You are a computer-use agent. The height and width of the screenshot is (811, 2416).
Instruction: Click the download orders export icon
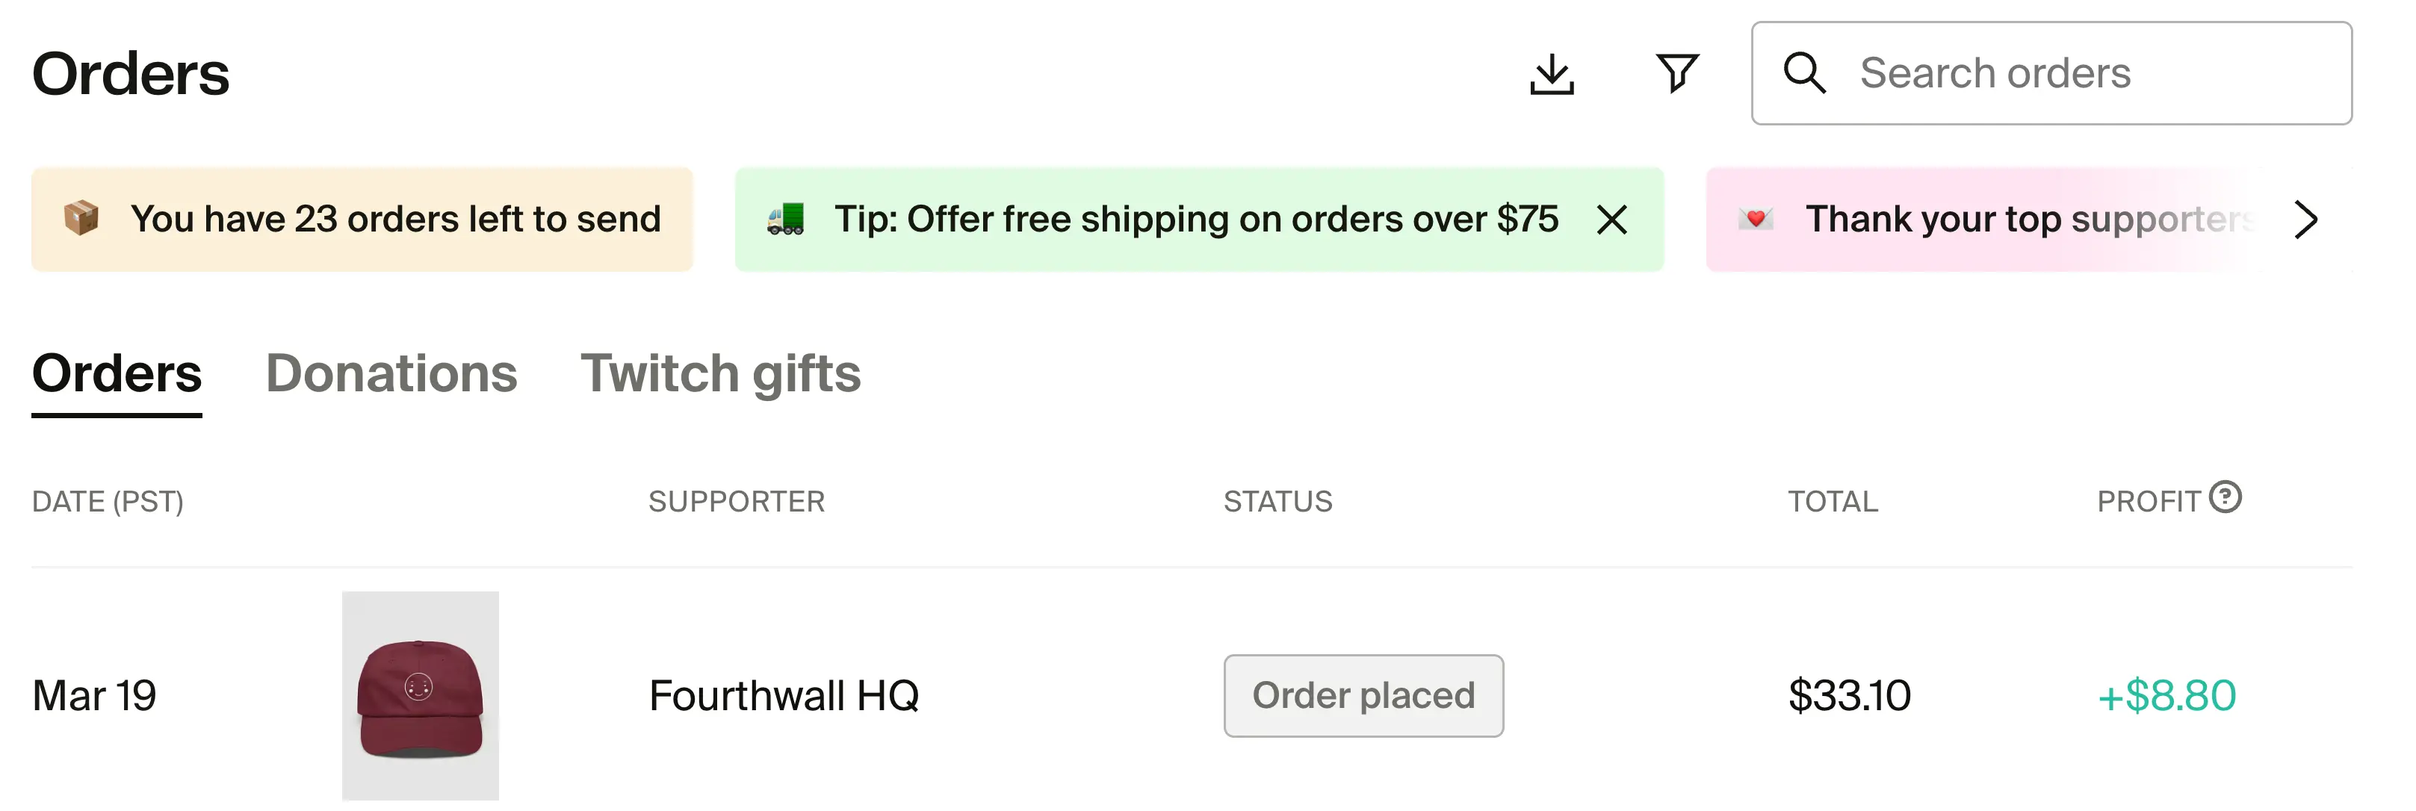(x=1552, y=73)
